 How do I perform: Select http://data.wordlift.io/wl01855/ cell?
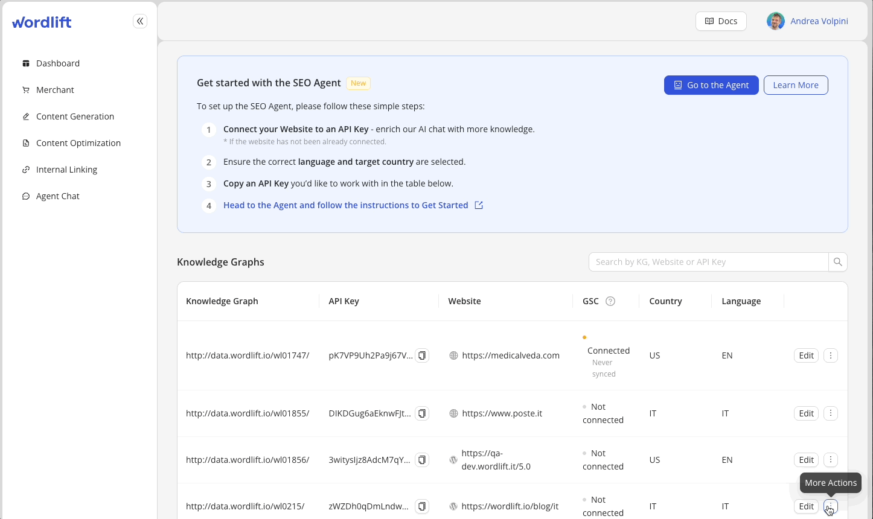248,413
